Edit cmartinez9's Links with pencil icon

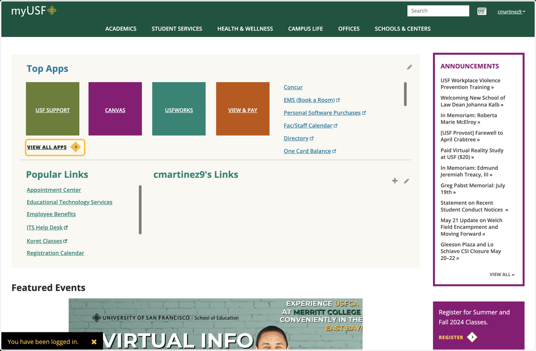[406, 181]
